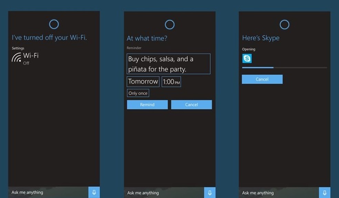
Task: Open the '1:00 PM' time selector
Action: pyautogui.click(x=171, y=81)
